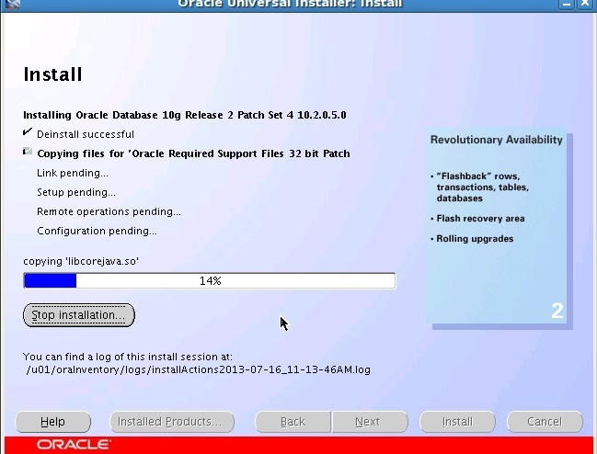Click the slide number 2 in info panel
Screen dimensions: 597x454
click(x=557, y=311)
